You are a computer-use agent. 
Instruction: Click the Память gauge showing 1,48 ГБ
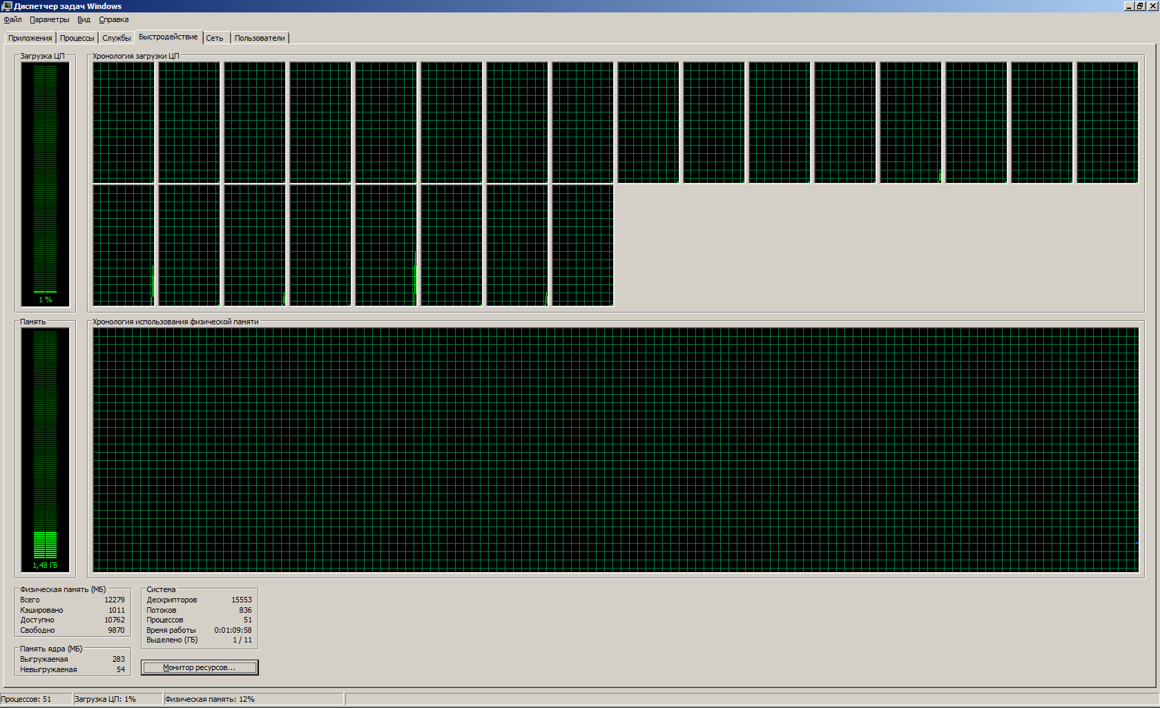[45, 449]
